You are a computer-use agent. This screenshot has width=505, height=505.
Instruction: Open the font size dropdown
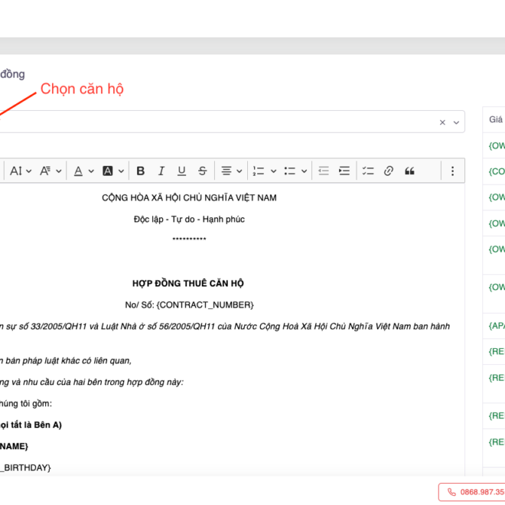tap(20, 171)
